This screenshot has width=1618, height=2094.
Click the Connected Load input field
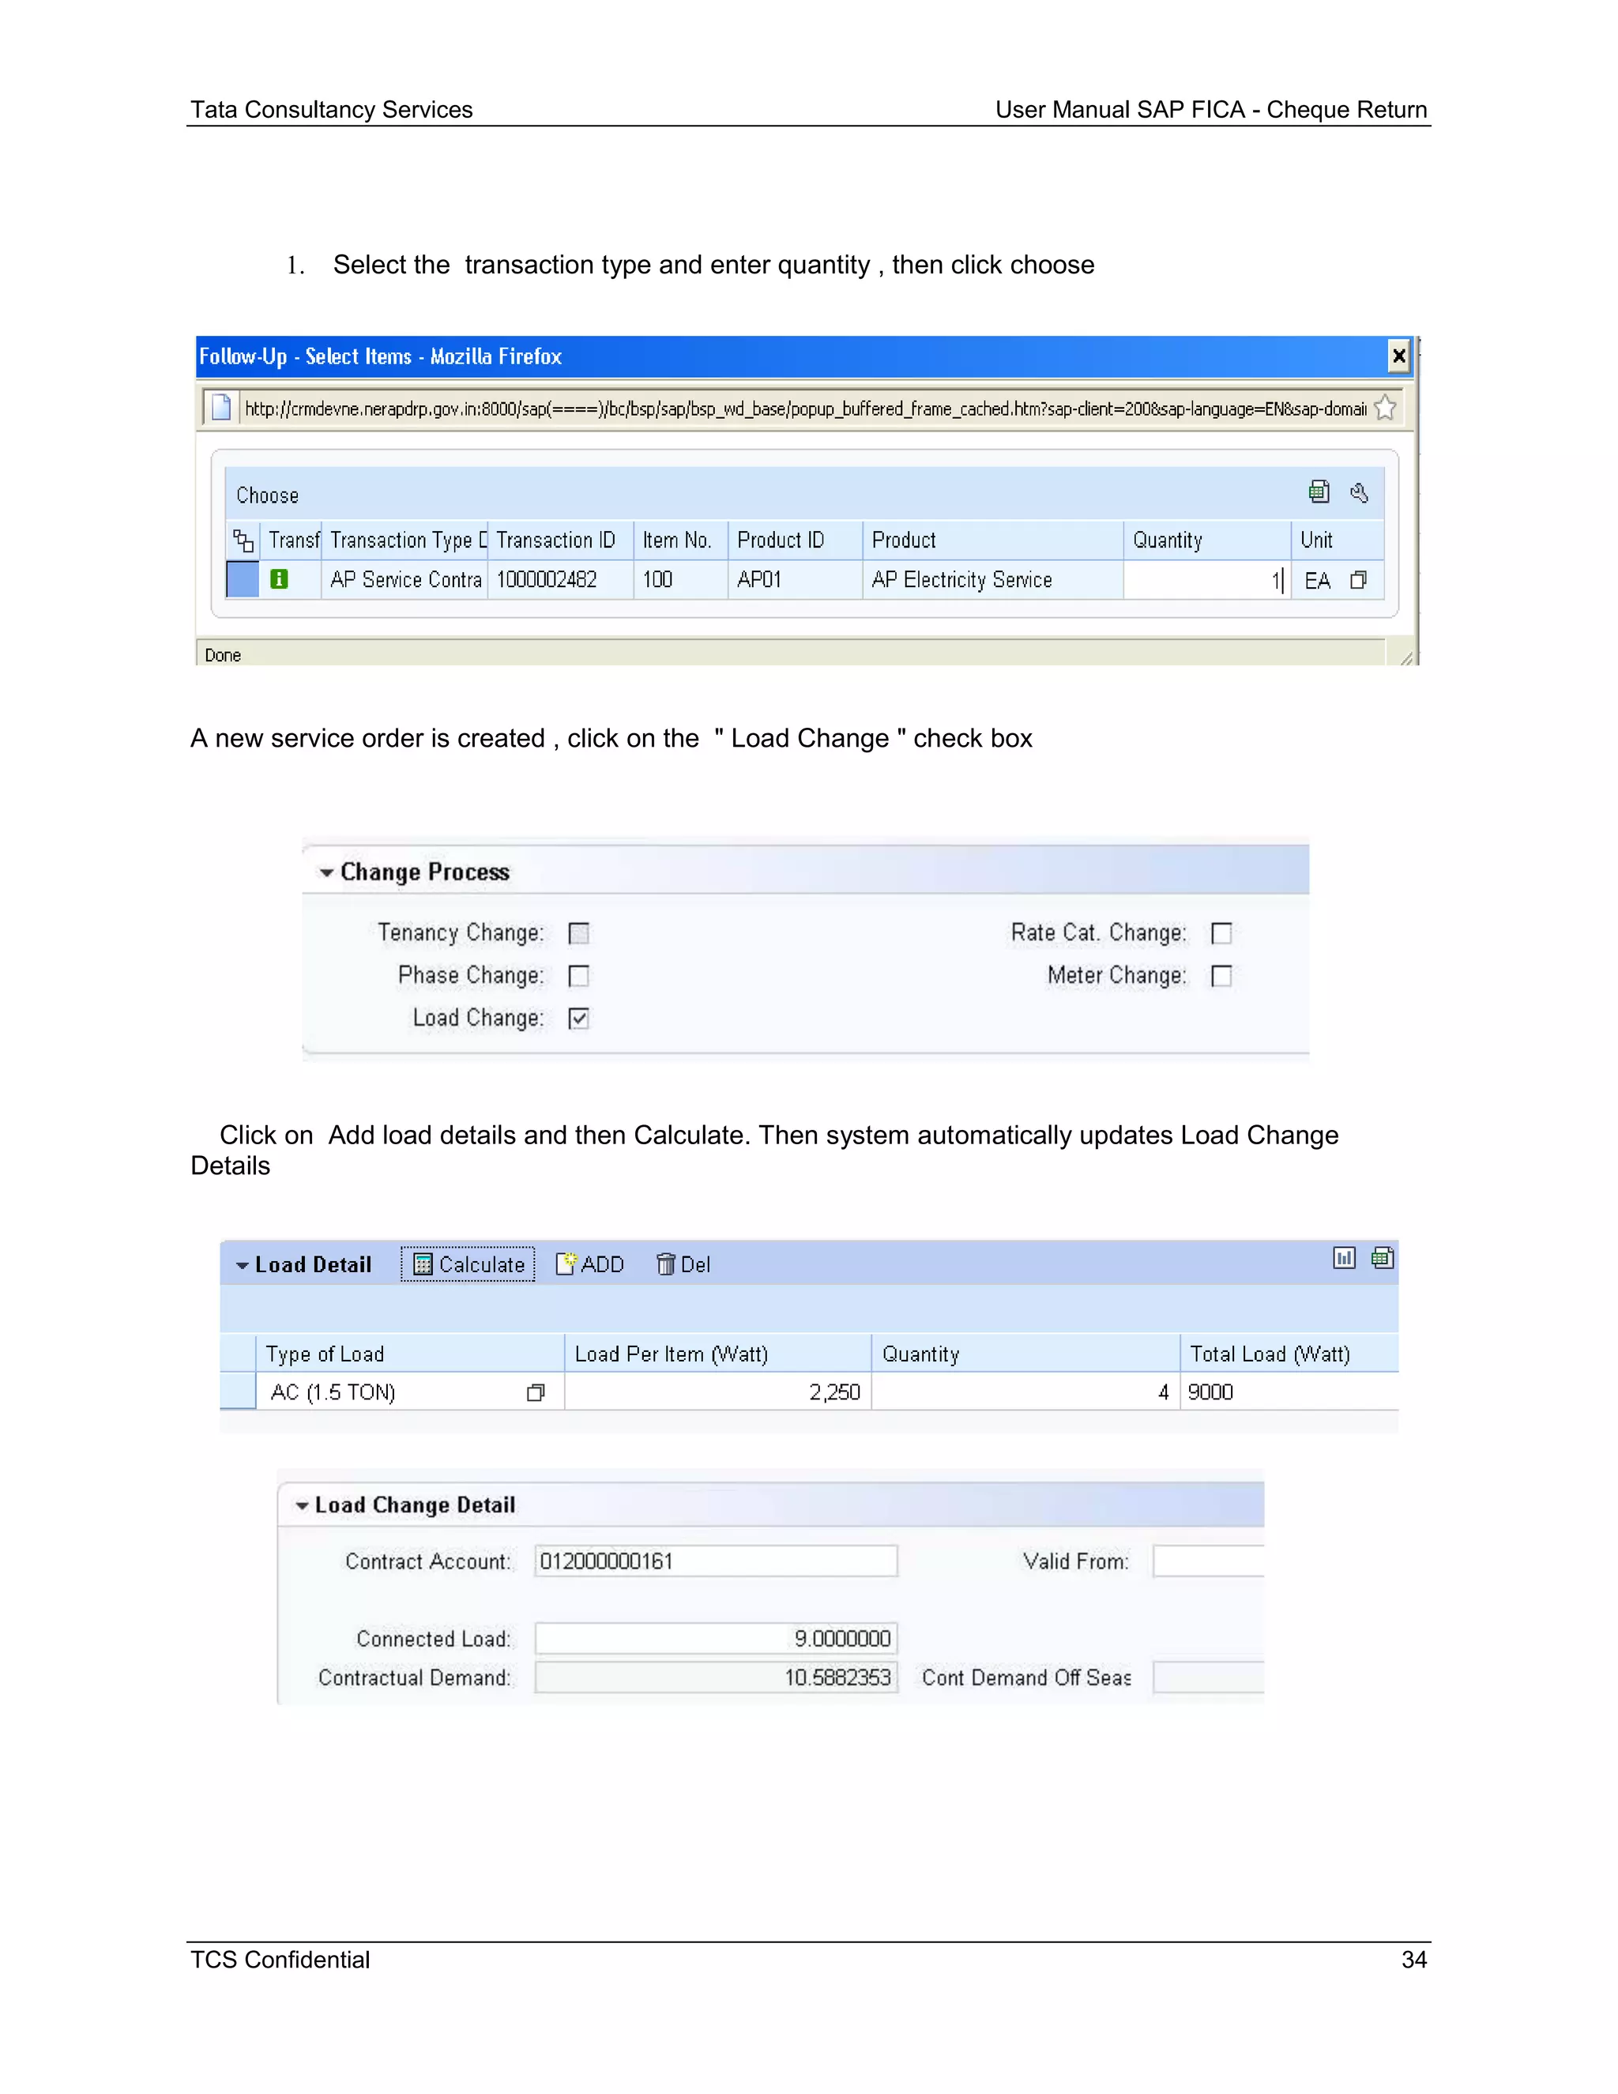716,1639
